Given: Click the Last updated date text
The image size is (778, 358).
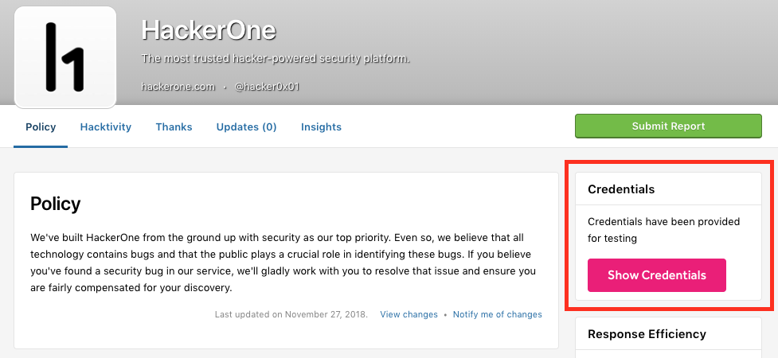Looking at the screenshot, I should pyautogui.click(x=291, y=314).
